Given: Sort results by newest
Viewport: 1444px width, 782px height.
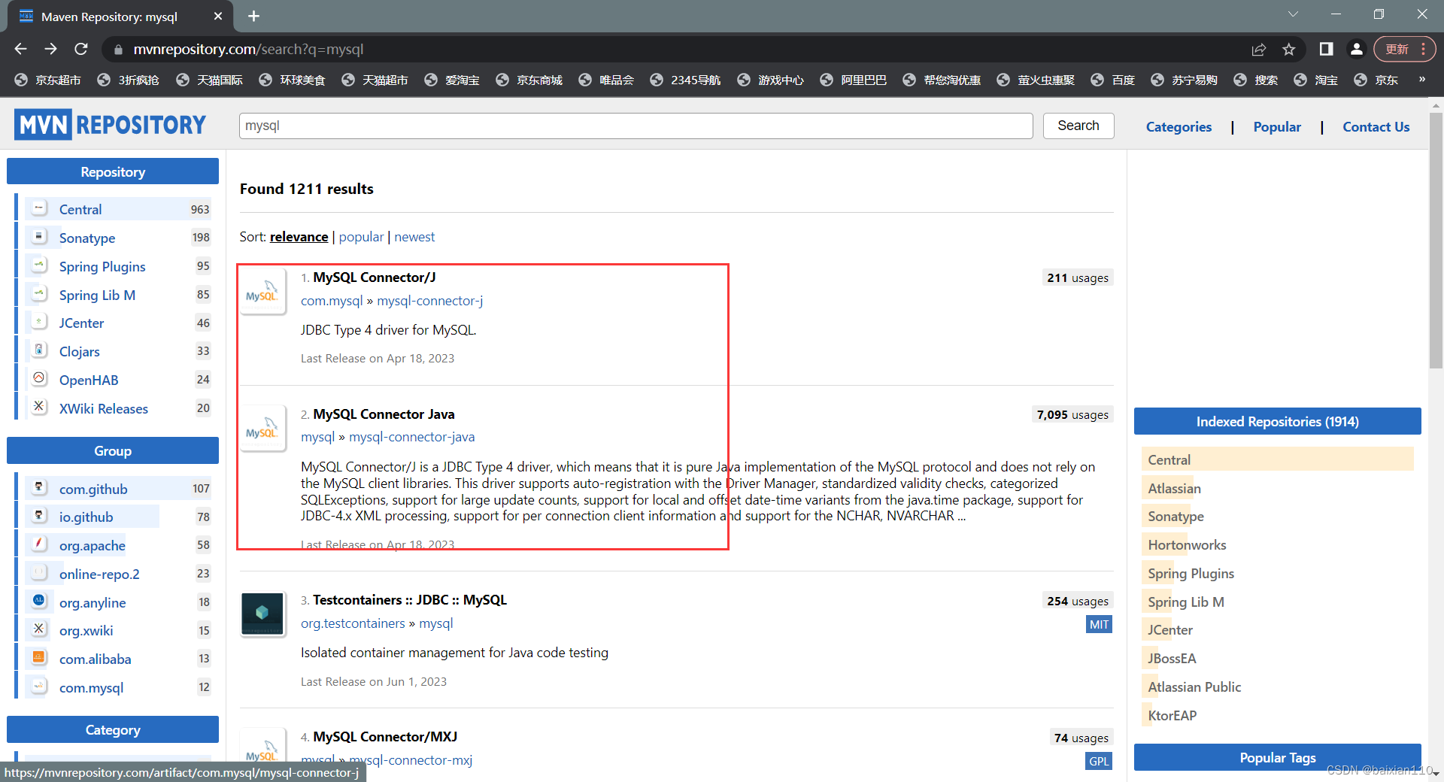Looking at the screenshot, I should tap(414, 237).
